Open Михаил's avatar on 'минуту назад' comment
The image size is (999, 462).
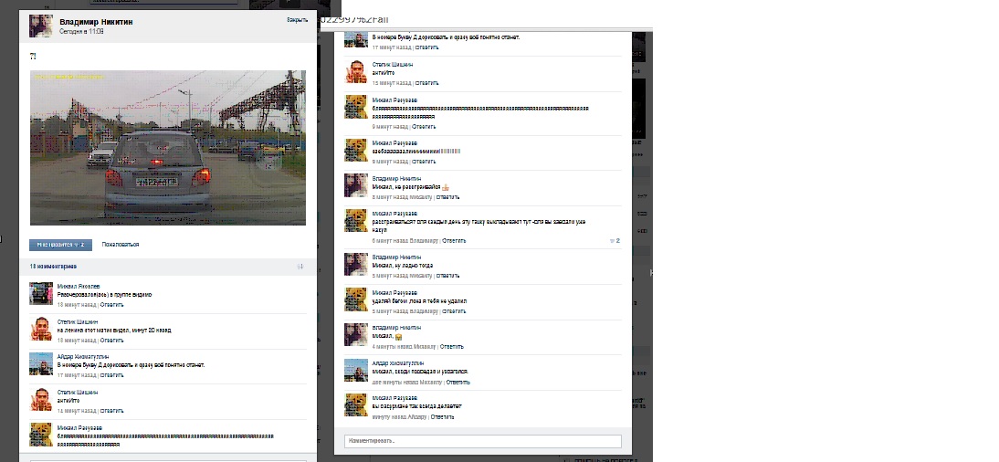click(x=356, y=405)
